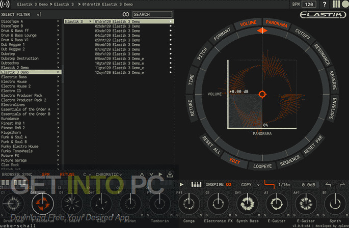The height and width of the screenshot is (228, 349).
Task: Toggle Browser Sync Retune
Action: point(67,175)
